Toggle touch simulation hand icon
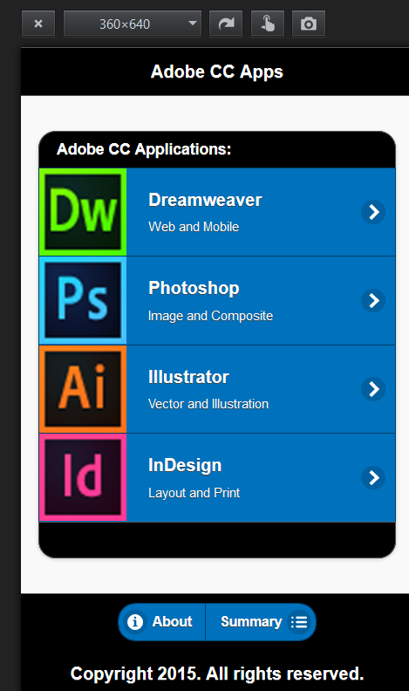 267,24
